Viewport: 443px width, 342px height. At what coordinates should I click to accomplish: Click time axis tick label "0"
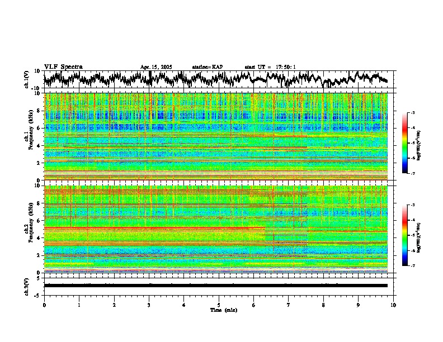44,305
